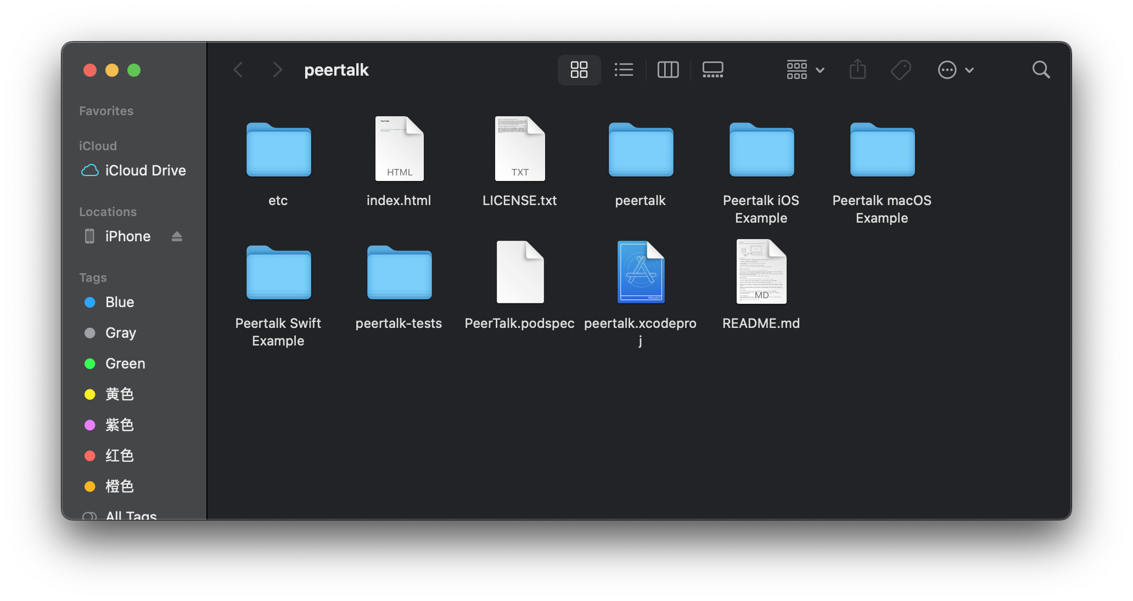Select the LICENSE.txt file icon
This screenshot has width=1133, height=601.
(x=520, y=149)
